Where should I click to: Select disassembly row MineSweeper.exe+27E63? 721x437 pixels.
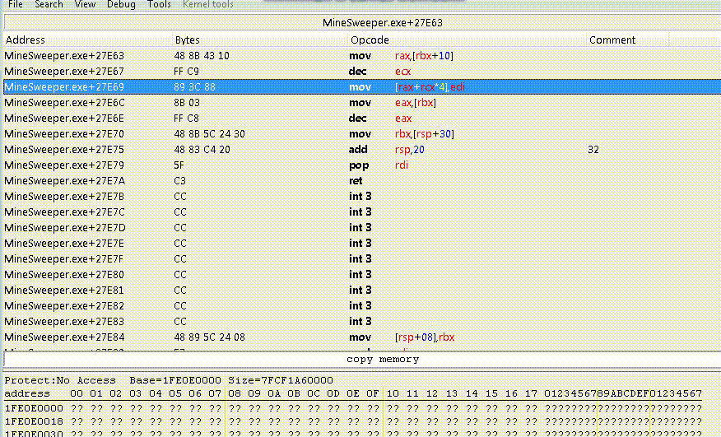coord(362,56)
